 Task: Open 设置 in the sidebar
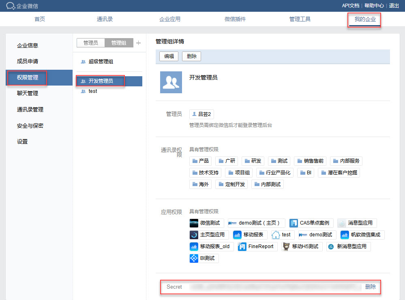pyautogui.click(x=22, y=141)
